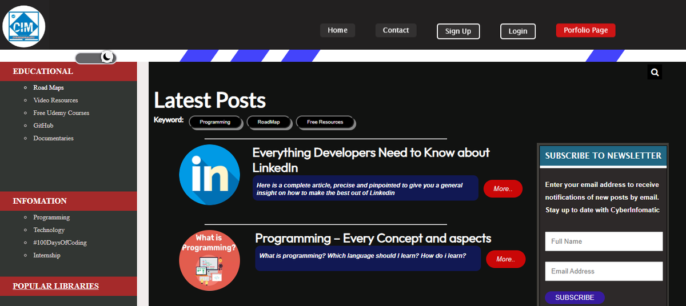The width and height of the screenshot is (686, 306).
Task: Open Everything Developers Need to Know article
Action: tap(371, 160)
